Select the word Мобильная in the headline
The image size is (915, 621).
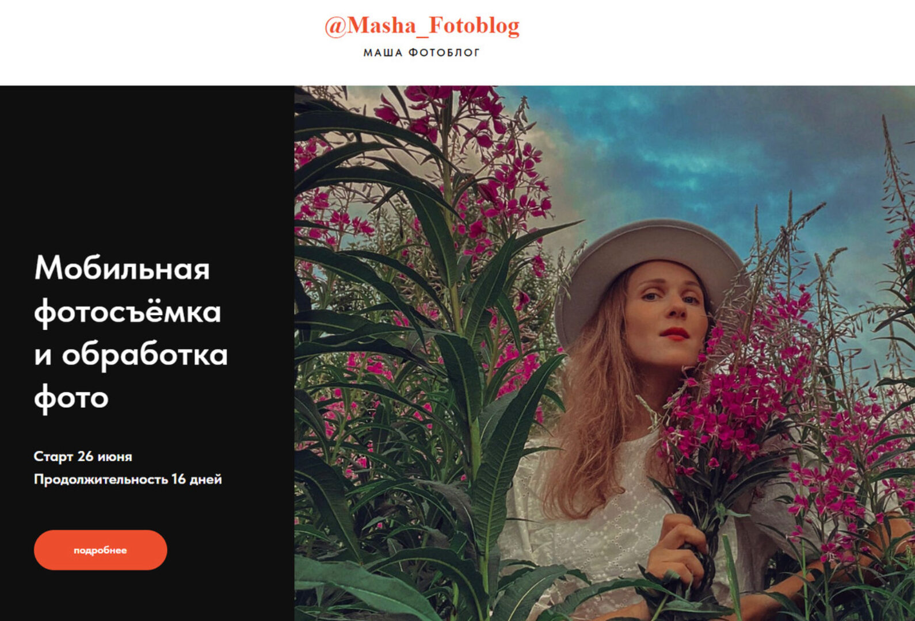122,268
